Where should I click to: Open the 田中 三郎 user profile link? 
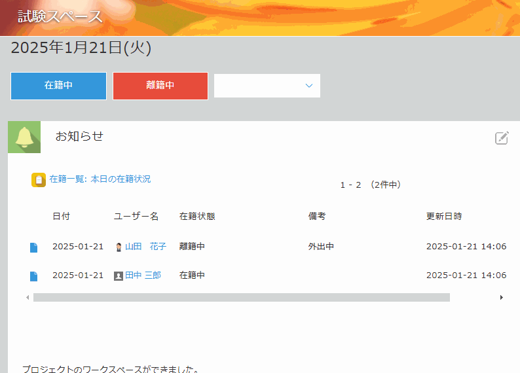[x=143, y=275]
